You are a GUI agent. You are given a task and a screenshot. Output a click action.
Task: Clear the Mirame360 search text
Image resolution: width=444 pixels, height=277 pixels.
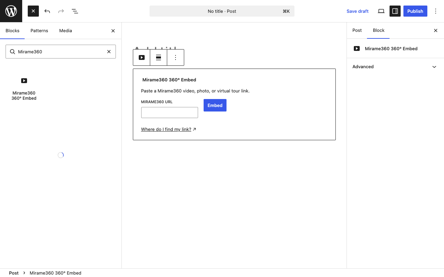pos(109,52)
